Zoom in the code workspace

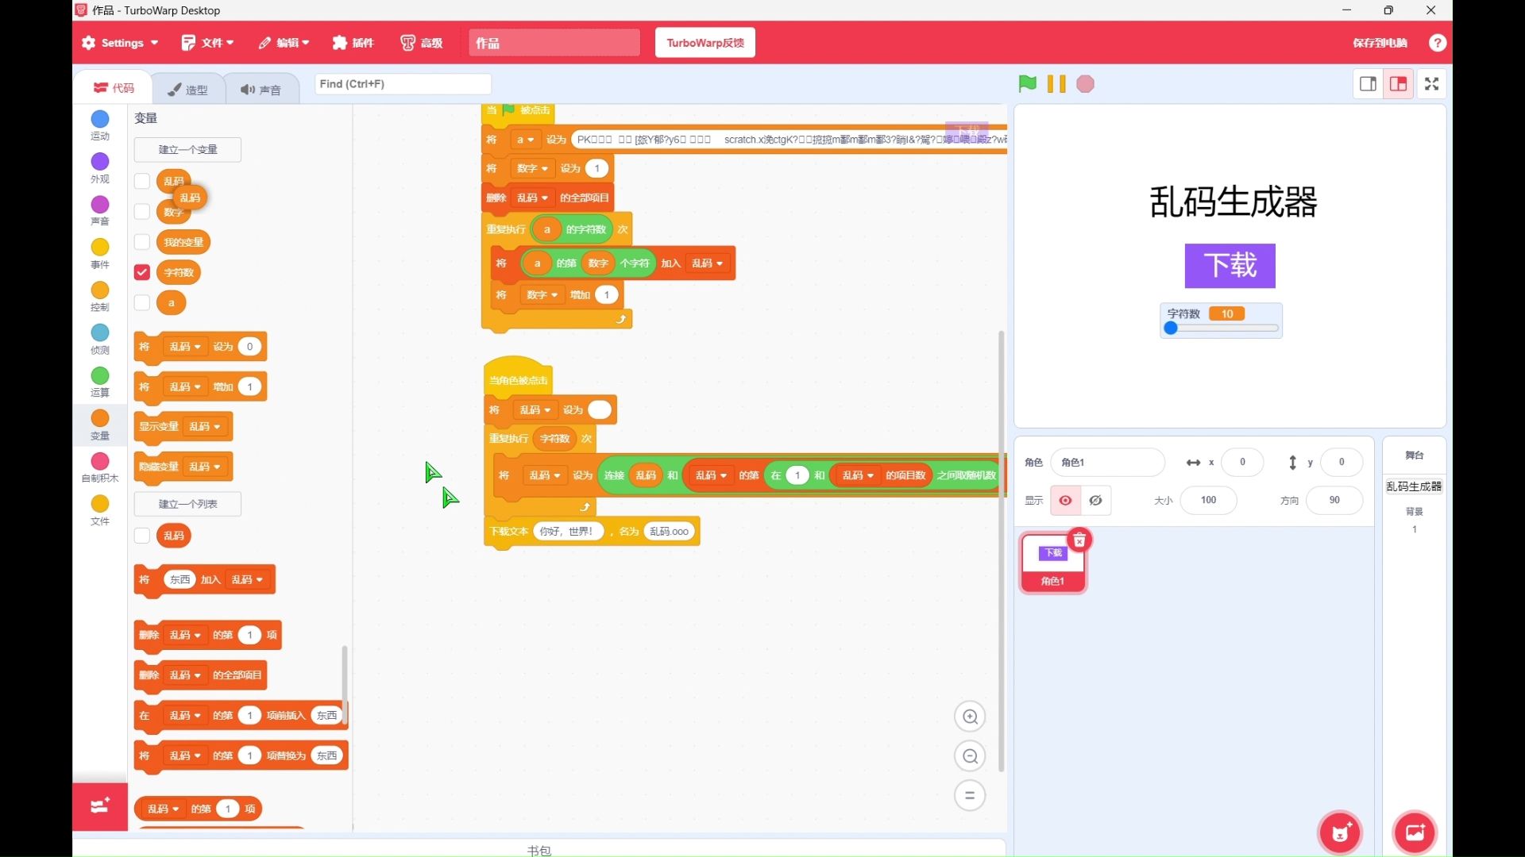(x=970, y=717)
